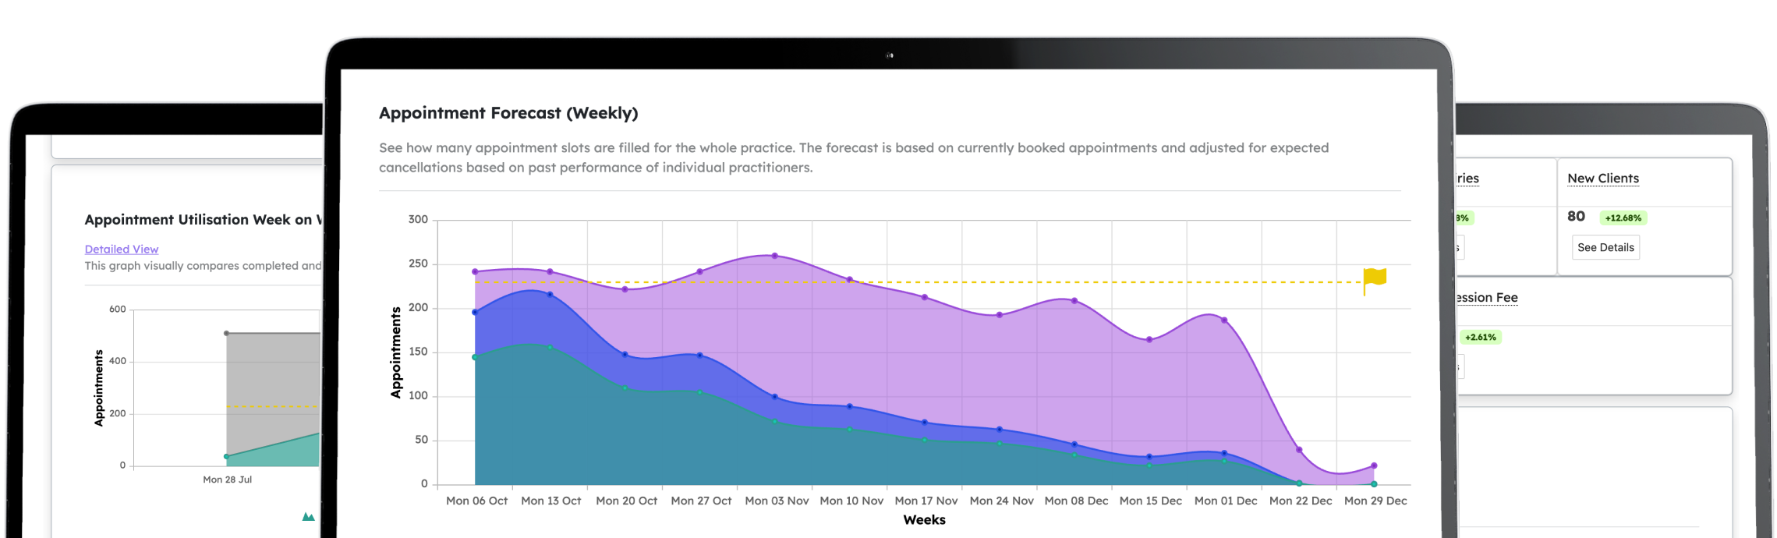1777x538 pixels.
Task: Select blue data point at Mon 13 Oct
Action: click(x=550, y=295)
